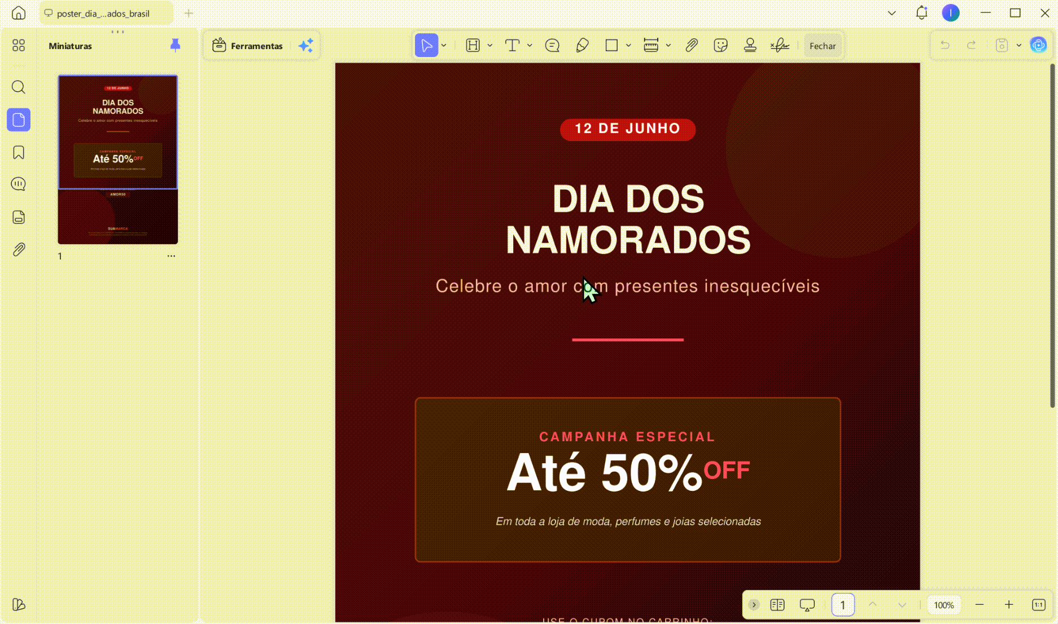Expand the shape tool dropdown arrow

click(628, 45)
